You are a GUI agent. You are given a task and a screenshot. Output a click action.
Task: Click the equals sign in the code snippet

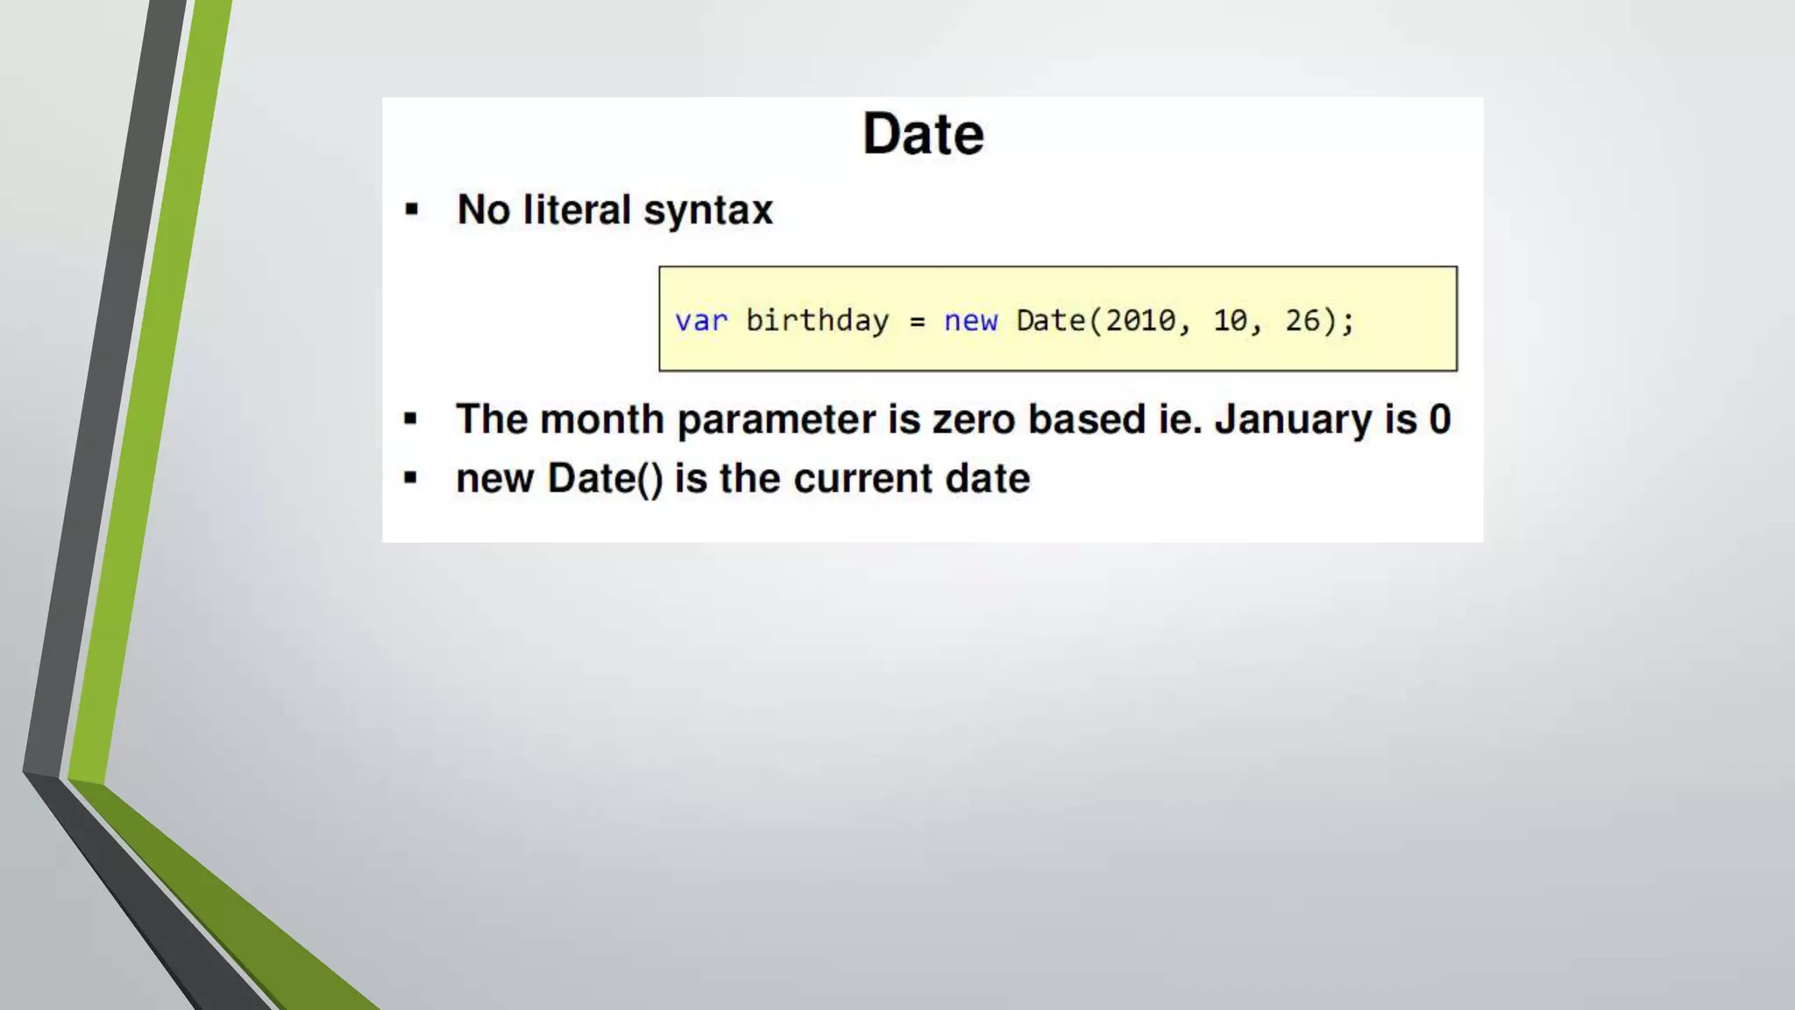(917, 322)
